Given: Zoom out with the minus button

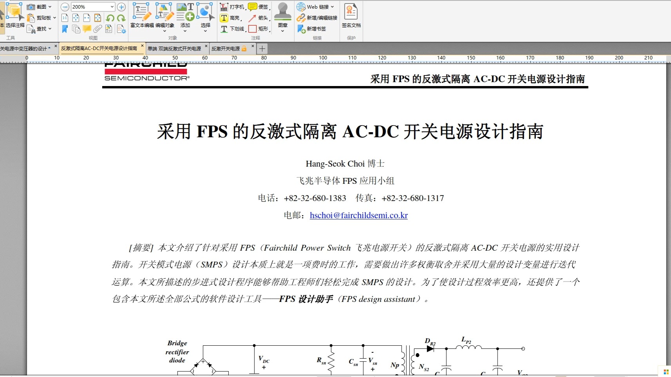Looking at the screenshot, I should pos(65,7).
